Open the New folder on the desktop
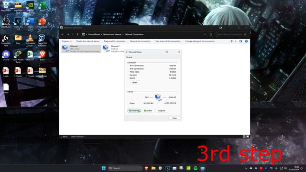306x172 pixels. coord(43,72)
